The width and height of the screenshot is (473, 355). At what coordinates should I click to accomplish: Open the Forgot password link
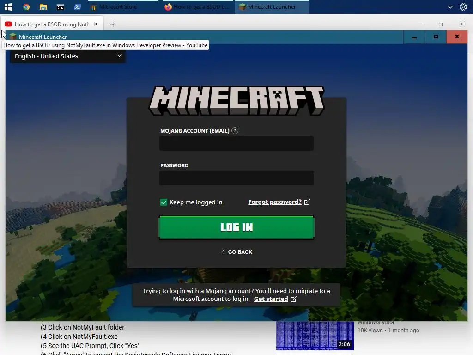pos(275,202)
